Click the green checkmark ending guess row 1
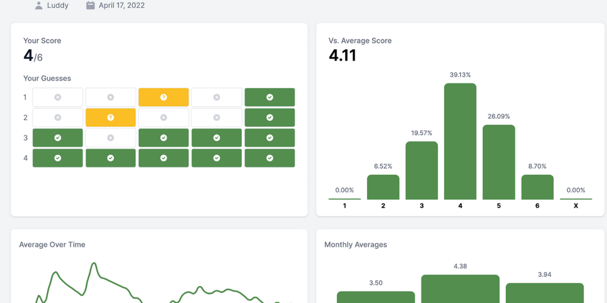Viewport: 607px width, 303px height. [x=270, y=97]
